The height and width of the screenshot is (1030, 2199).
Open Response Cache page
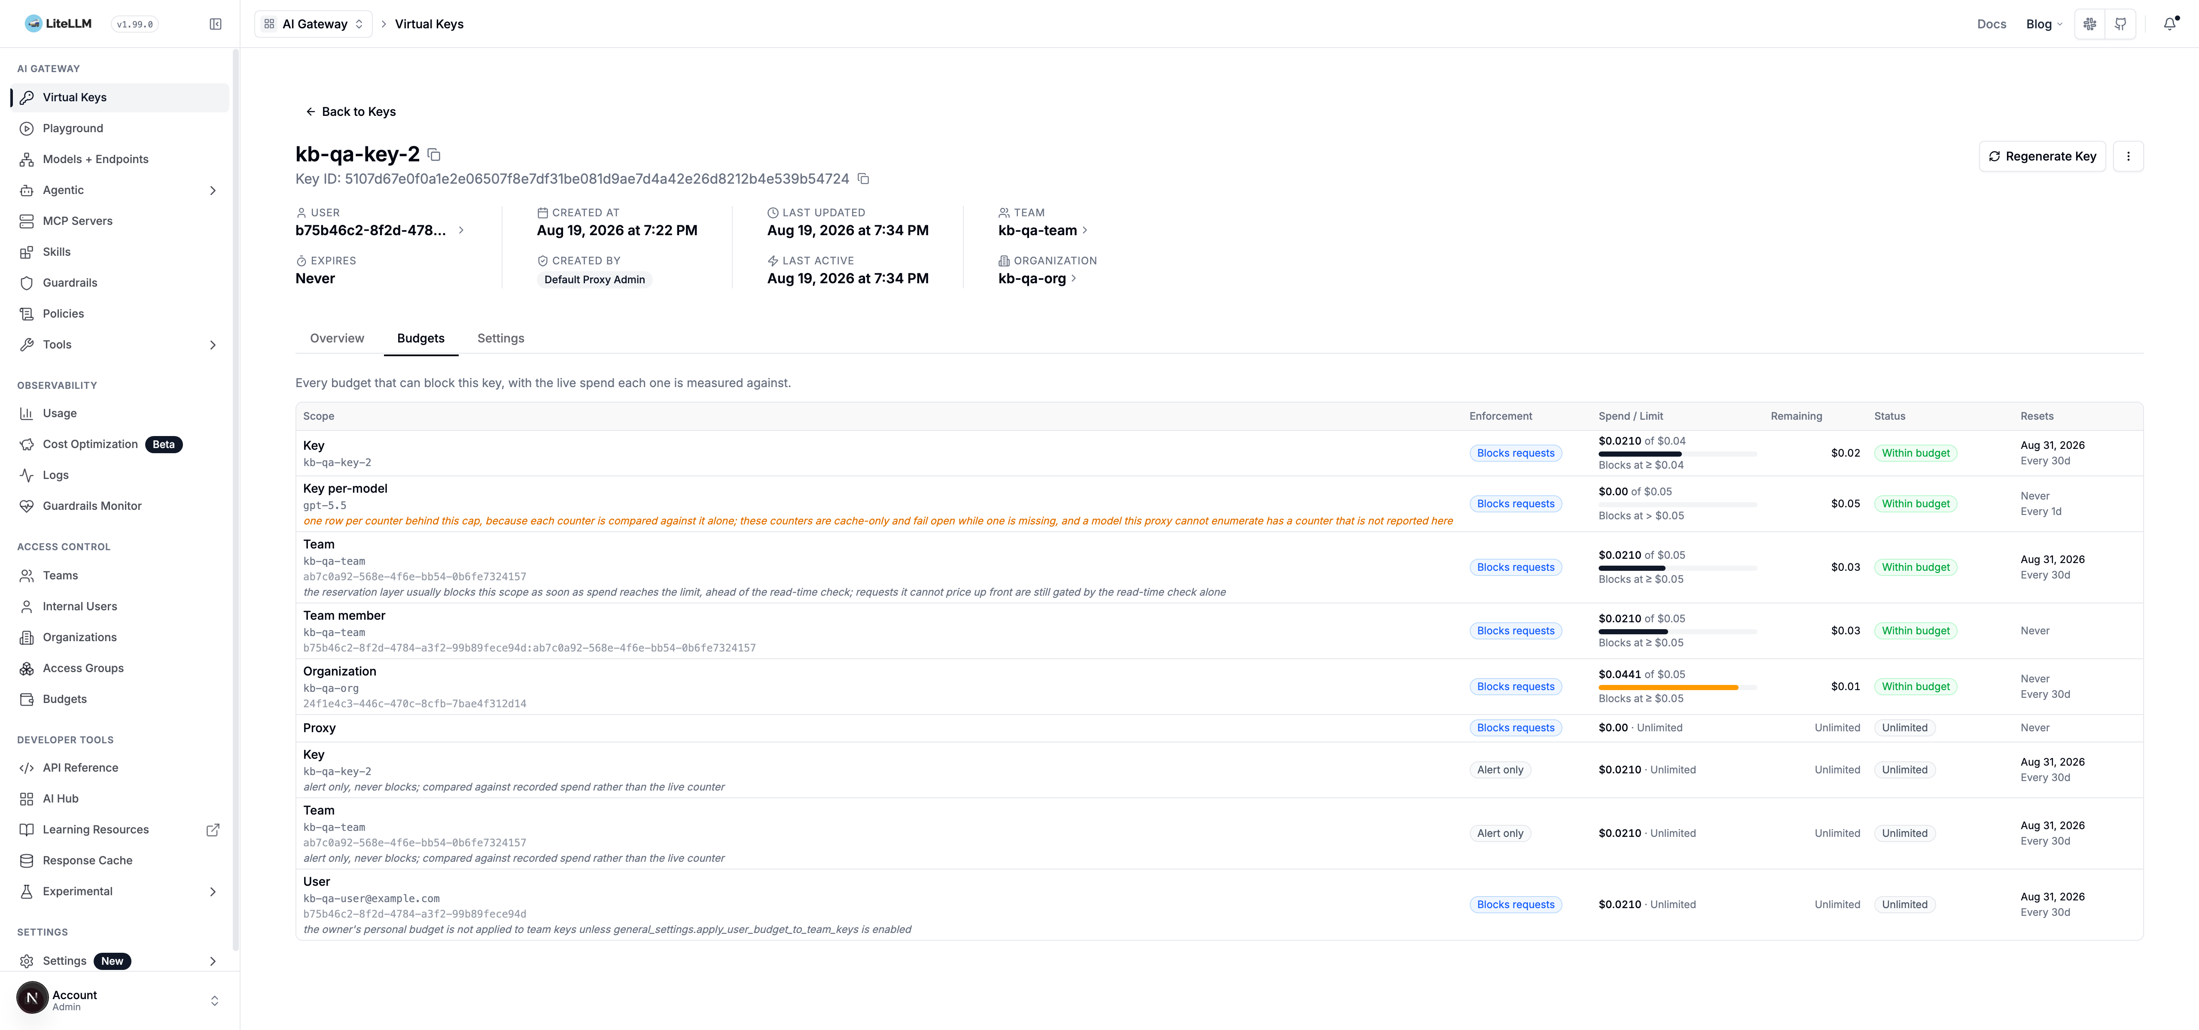pos(119,860)
